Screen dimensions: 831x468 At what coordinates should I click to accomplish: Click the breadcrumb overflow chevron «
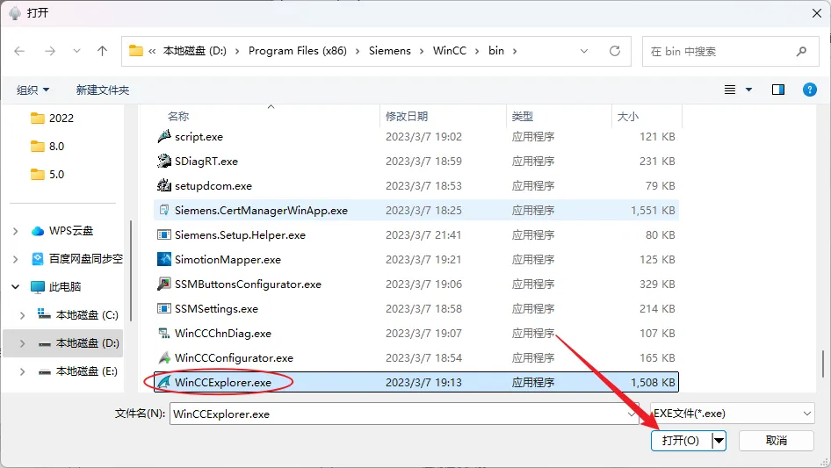point(152,51)
